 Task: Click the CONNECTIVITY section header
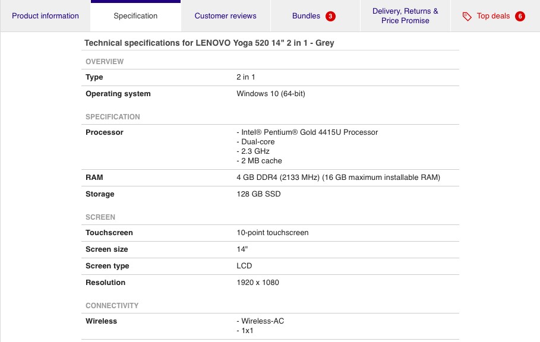(x=112, y=306)
